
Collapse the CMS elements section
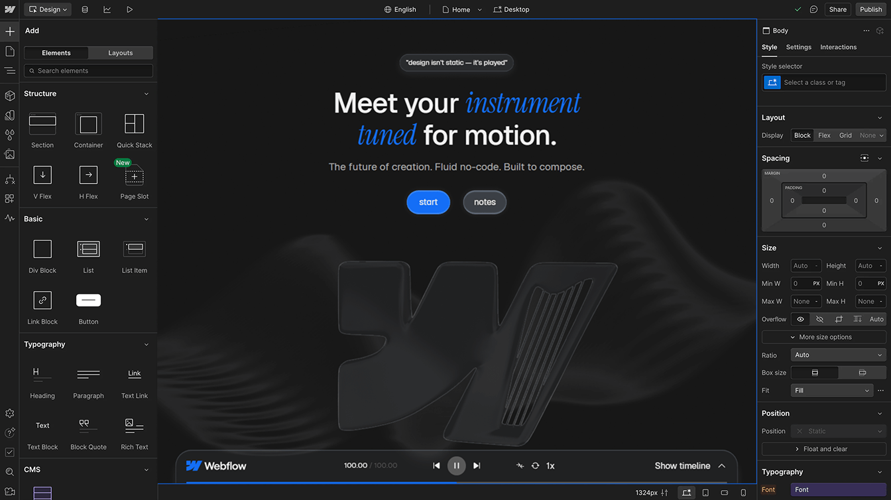click(x=147, y=469)
